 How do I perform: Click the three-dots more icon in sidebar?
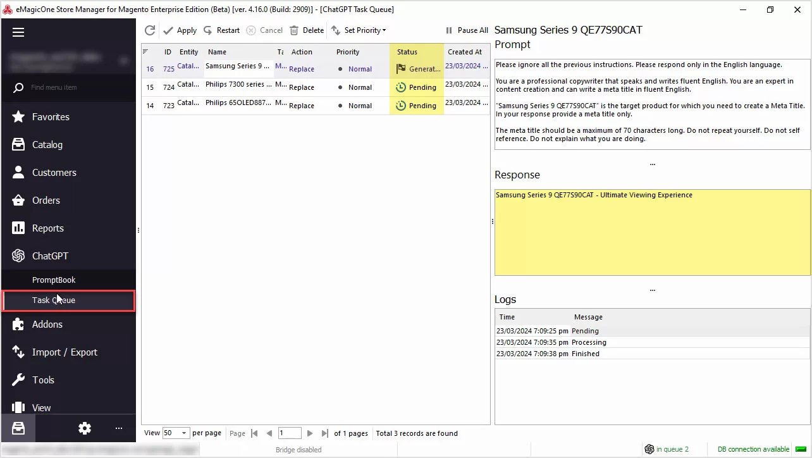tap(119, 428)
